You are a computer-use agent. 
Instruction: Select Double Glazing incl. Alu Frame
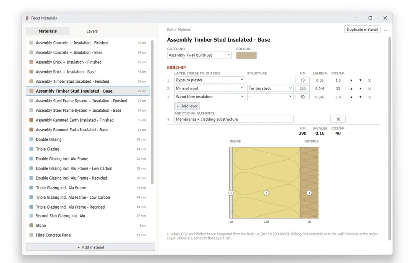click(x=88, y=159)
